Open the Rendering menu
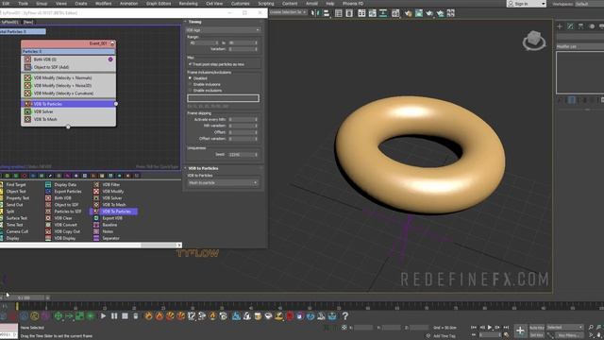This screenshot has width=604, height=340. point(188,4)
